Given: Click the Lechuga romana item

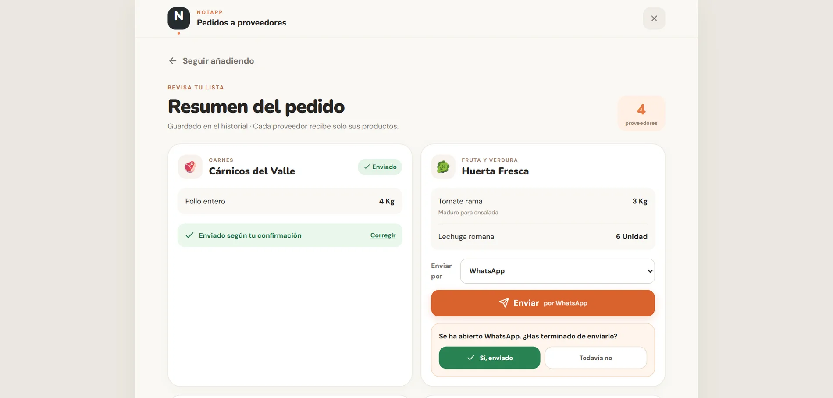Looking at the screenshot, I should (543, 237).
